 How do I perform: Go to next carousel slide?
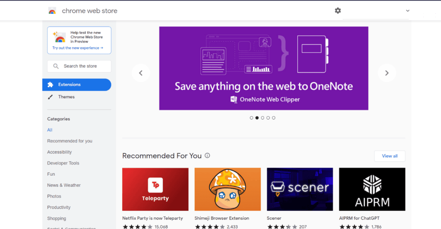[x=387, y=73]
